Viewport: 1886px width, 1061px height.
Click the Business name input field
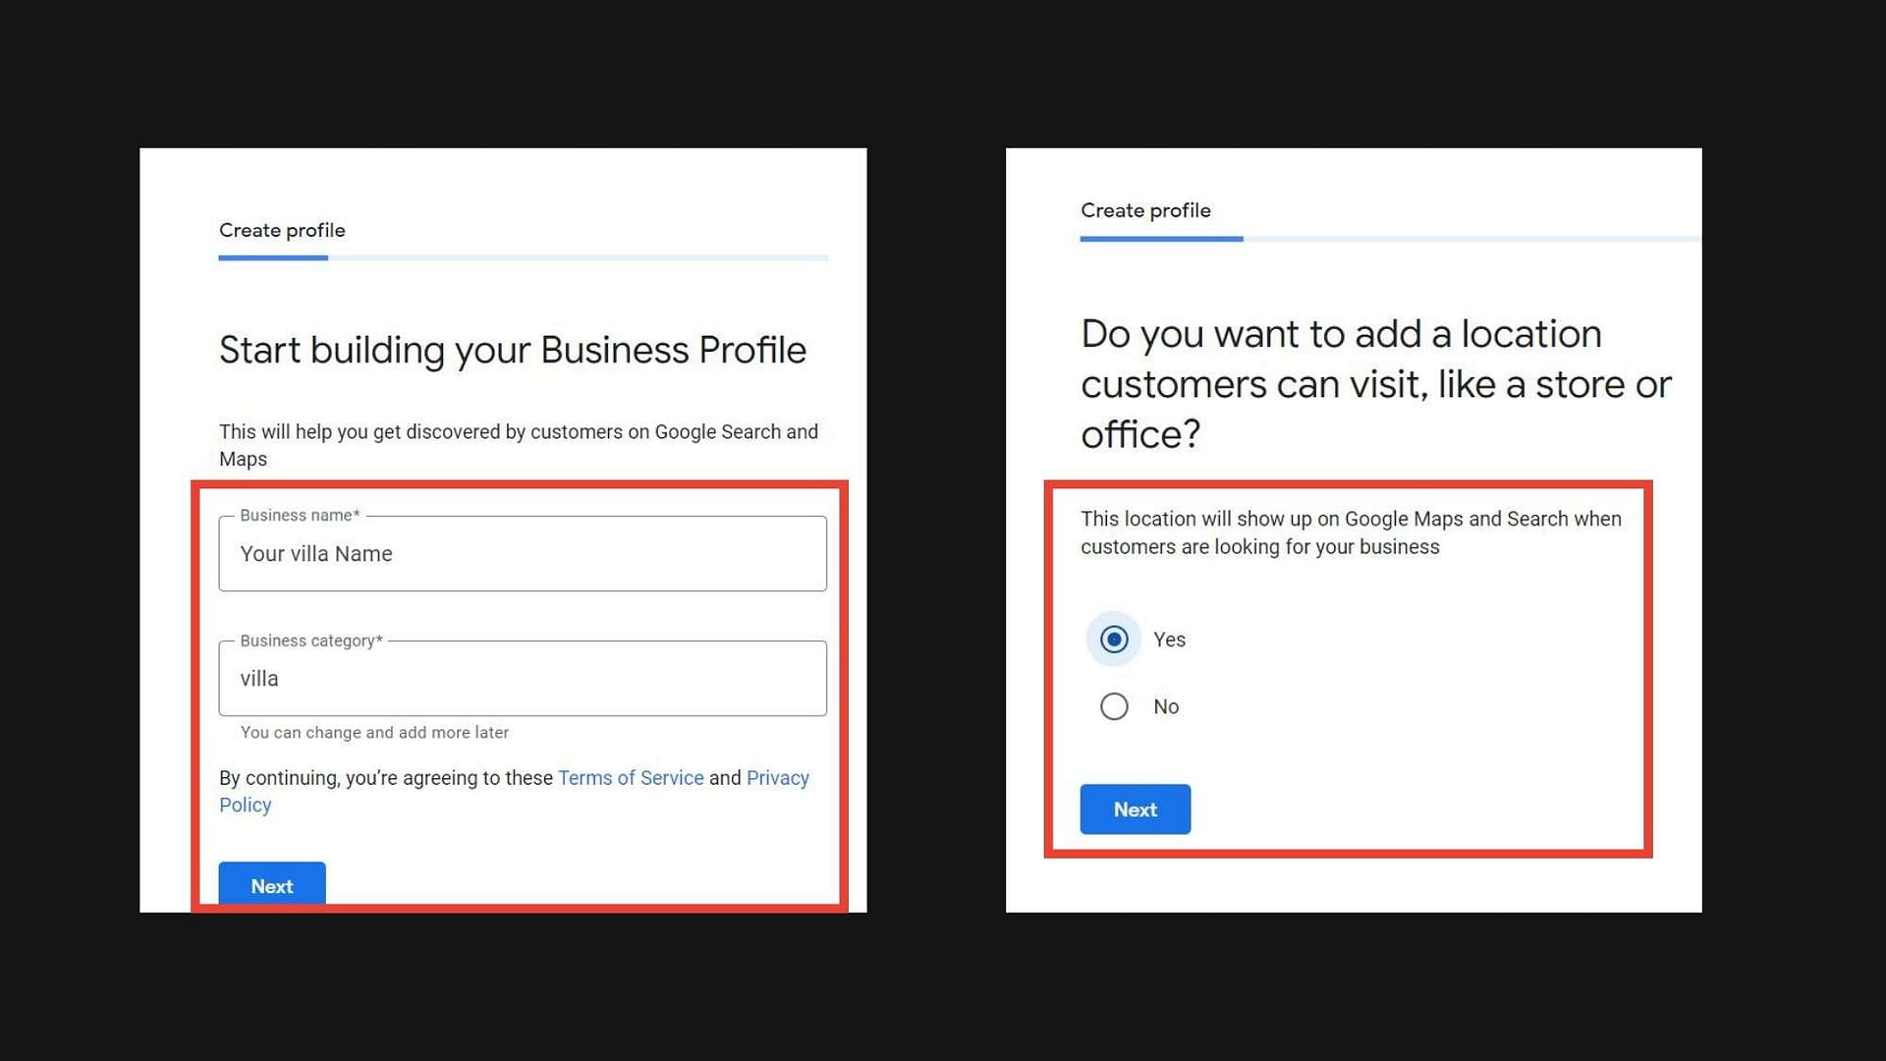click(523, 553)
